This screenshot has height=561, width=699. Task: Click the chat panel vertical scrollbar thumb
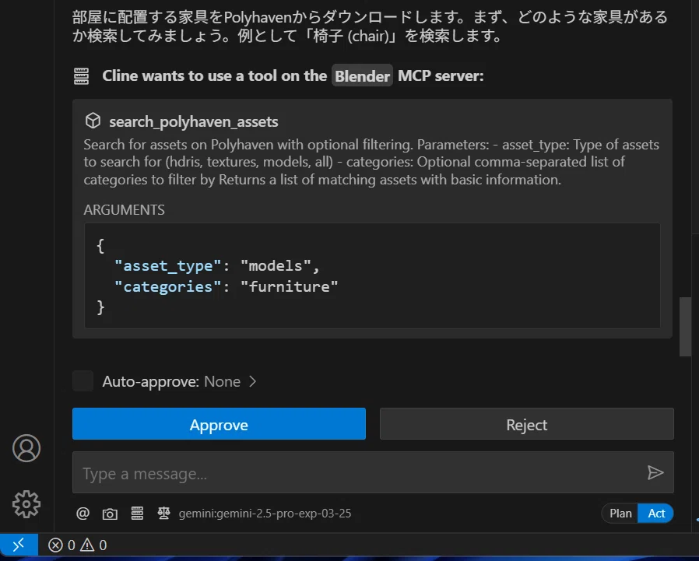tap(685, 327)
